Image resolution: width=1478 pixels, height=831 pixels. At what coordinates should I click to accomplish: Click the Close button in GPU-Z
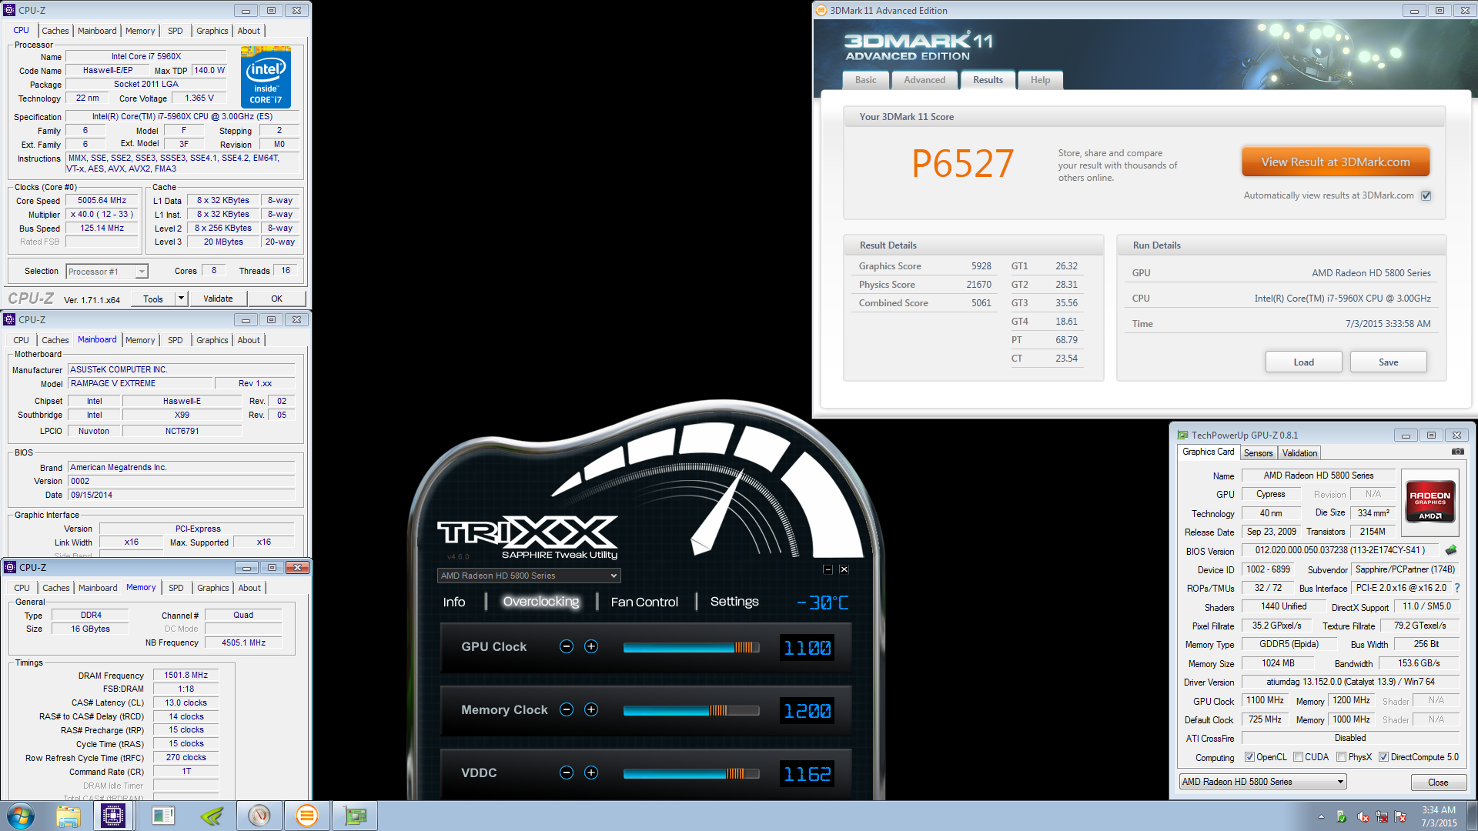1438,783
